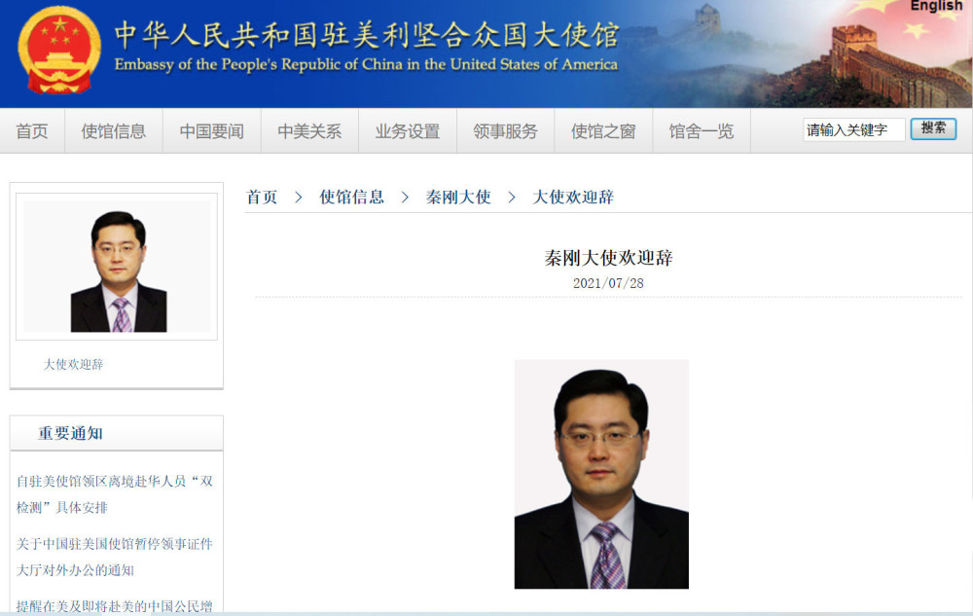Open the 中美关系 navigation menu
973x616 pixels.
[309, 130]
